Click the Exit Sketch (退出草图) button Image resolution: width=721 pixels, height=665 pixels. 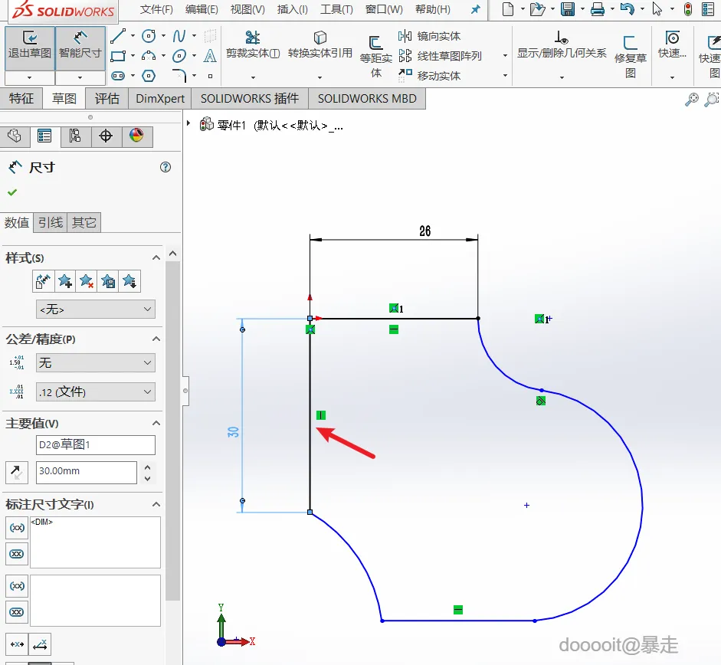click(29, 48)
